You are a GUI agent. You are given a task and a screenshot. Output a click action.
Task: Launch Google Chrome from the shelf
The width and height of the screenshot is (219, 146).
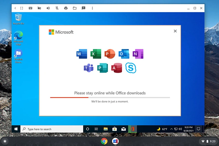pyautogui.click(x=104, y=141)
